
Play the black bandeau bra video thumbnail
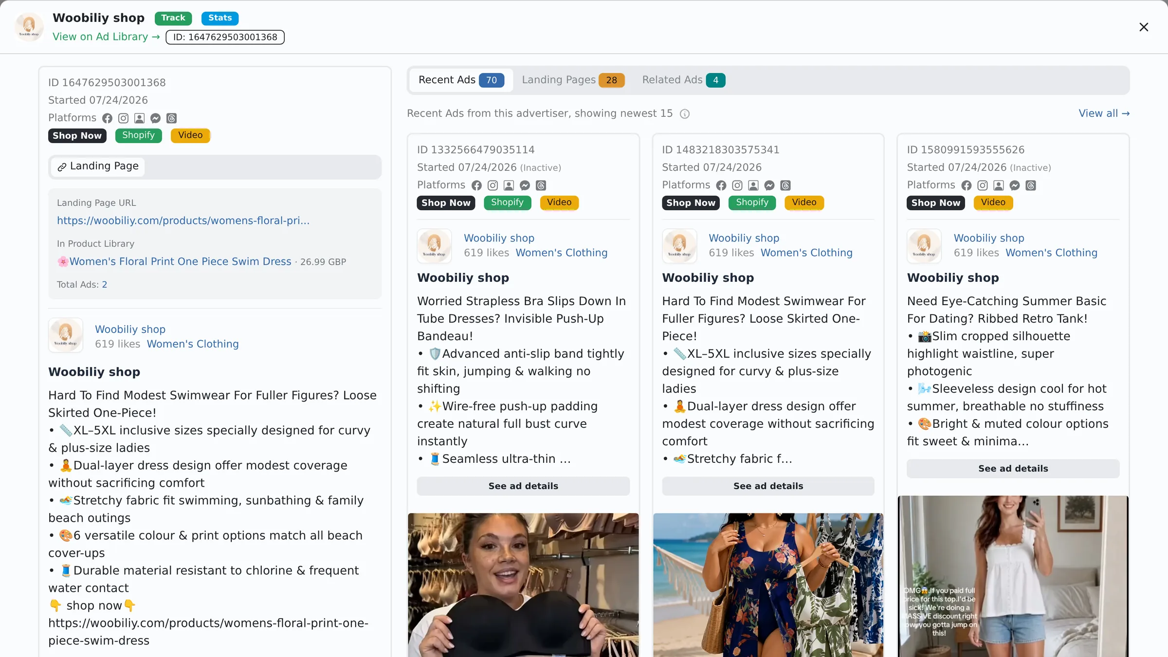tap(523, 585)
